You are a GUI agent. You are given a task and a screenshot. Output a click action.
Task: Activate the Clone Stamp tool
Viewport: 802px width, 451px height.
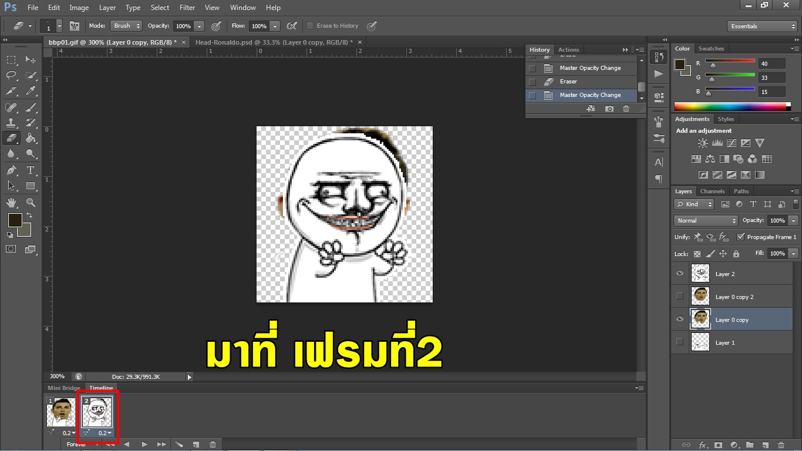(11, 123)
